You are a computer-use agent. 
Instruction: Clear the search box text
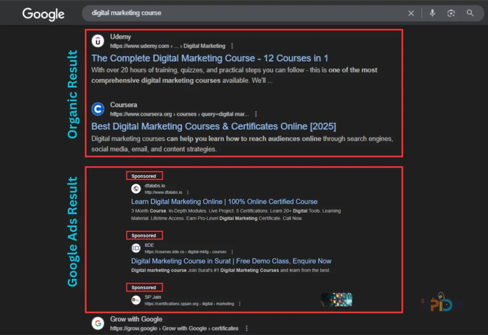(411, 13)
